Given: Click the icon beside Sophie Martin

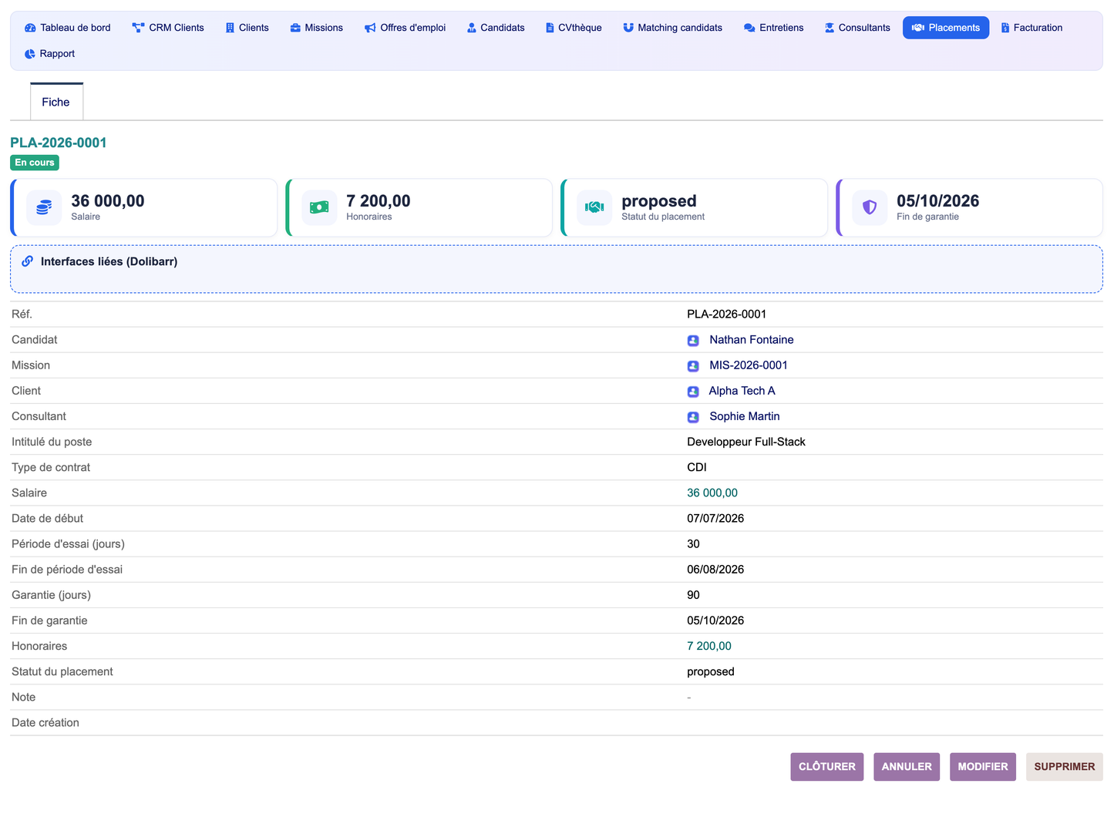Looking at the screenshot, I should tap(693, 416).
